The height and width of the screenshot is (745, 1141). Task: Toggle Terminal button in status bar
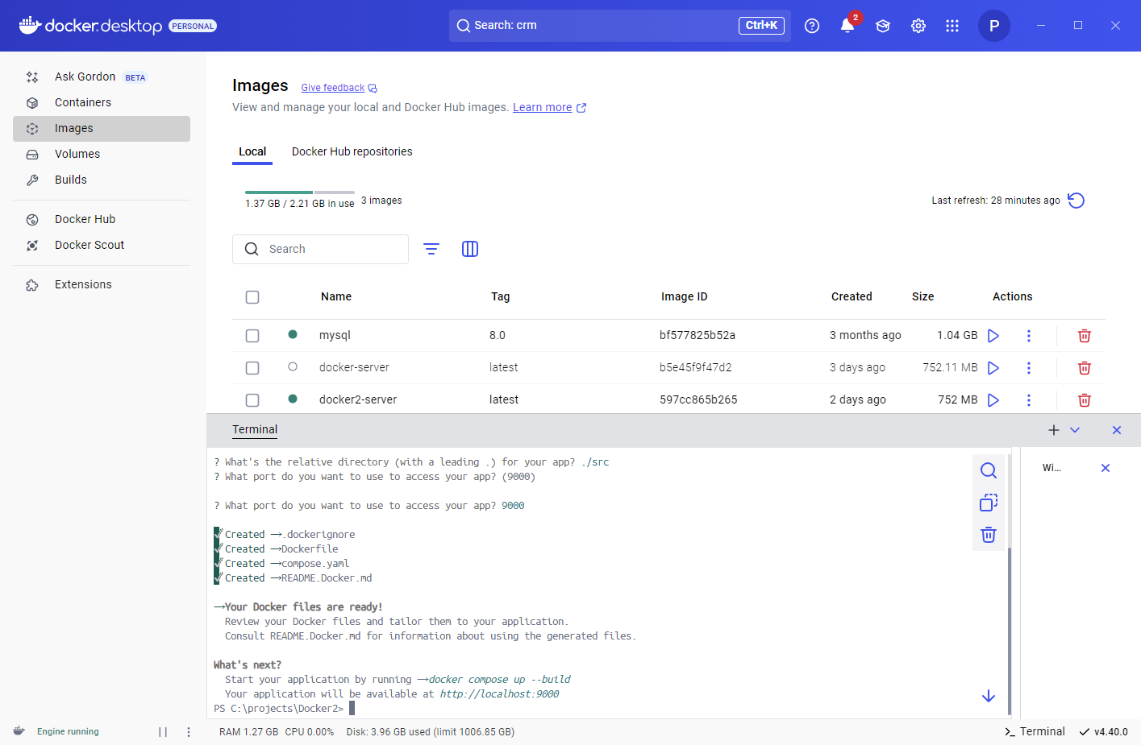click(1035, 732)
